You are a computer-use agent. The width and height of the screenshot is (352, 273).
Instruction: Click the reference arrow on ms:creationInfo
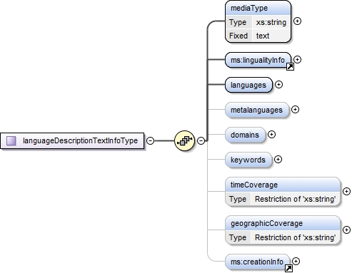tap(288, 269)
